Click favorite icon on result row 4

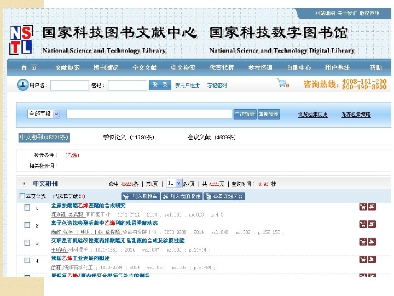[x=372, y=259]
